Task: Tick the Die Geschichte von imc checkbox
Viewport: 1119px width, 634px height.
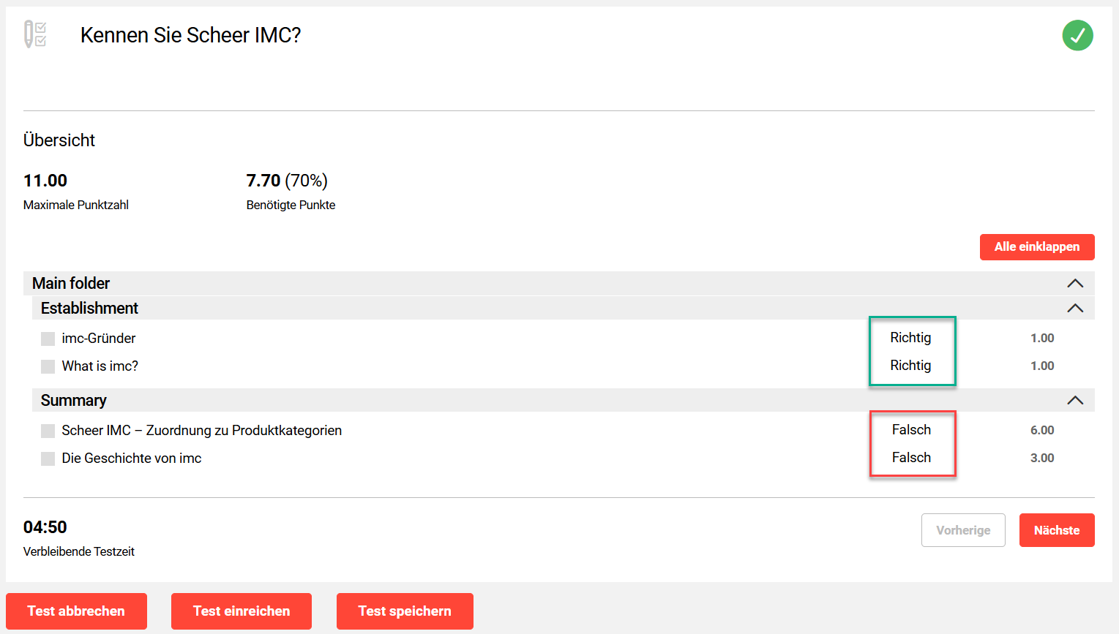Action: 48,458
